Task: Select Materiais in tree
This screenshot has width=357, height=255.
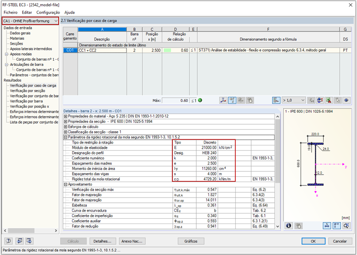Action: click(x=17, y=38)
